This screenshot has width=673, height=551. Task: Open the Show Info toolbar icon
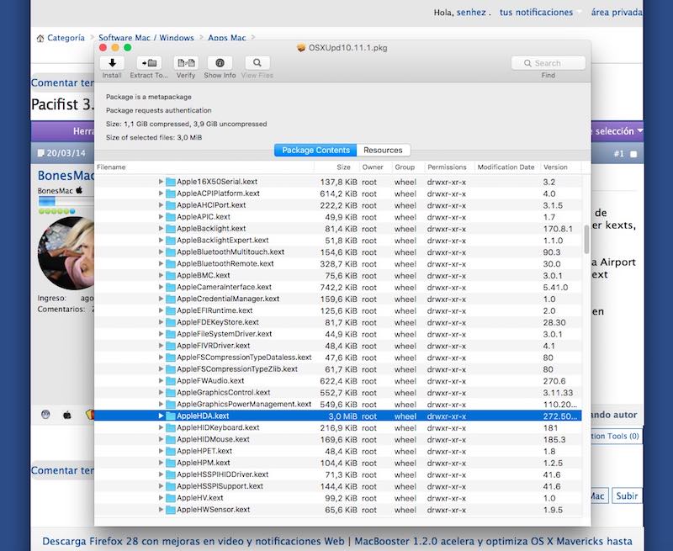click(220, 63)
